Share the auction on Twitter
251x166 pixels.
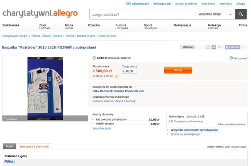pyautogui.click(x=208, y=47)
